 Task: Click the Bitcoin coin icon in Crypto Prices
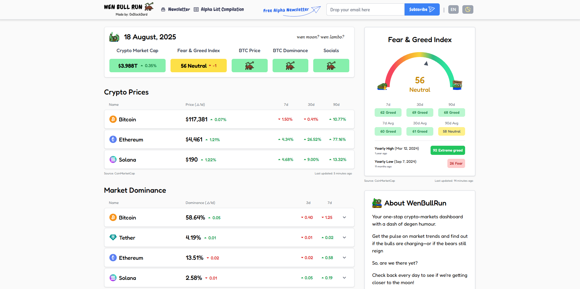point(113,119)
